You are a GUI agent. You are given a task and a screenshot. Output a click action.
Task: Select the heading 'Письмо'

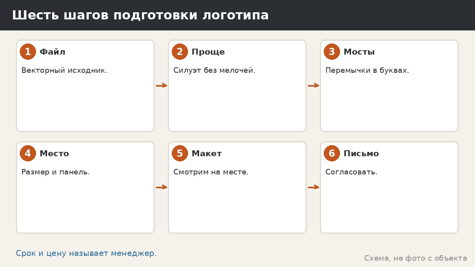coord(361,153)
